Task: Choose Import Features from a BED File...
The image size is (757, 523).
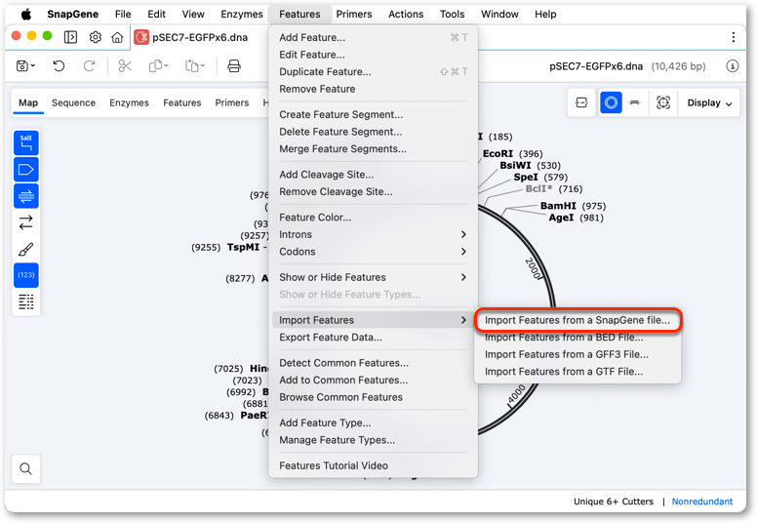Action: tap(578, 338)
